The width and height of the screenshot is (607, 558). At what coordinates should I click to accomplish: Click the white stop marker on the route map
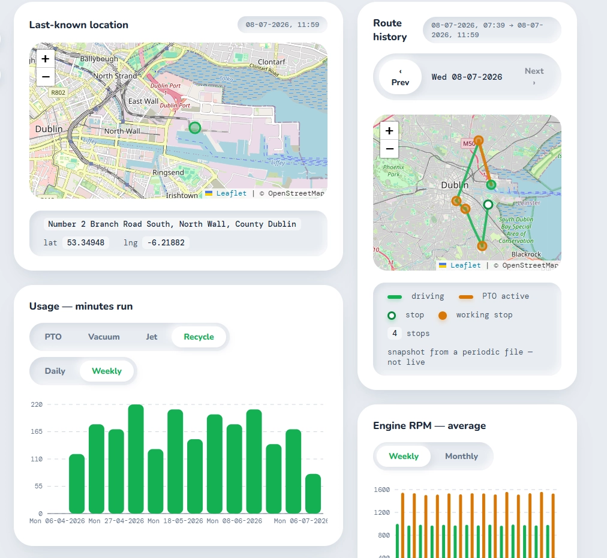click(x=488, y=205)
